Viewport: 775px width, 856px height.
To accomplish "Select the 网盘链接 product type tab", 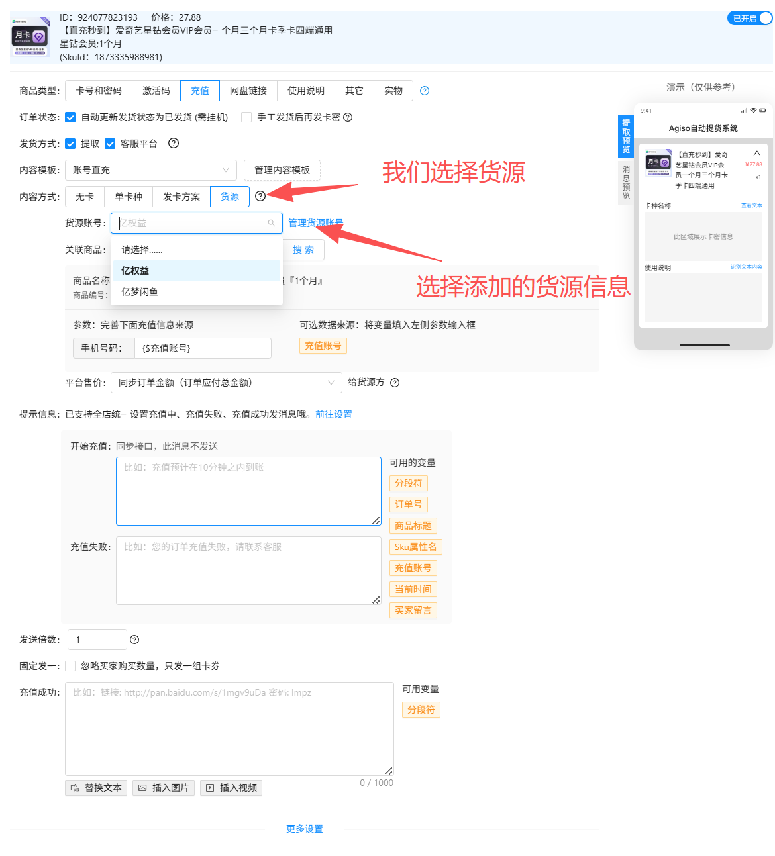I will pyautogui.click(x=248, y=91).
